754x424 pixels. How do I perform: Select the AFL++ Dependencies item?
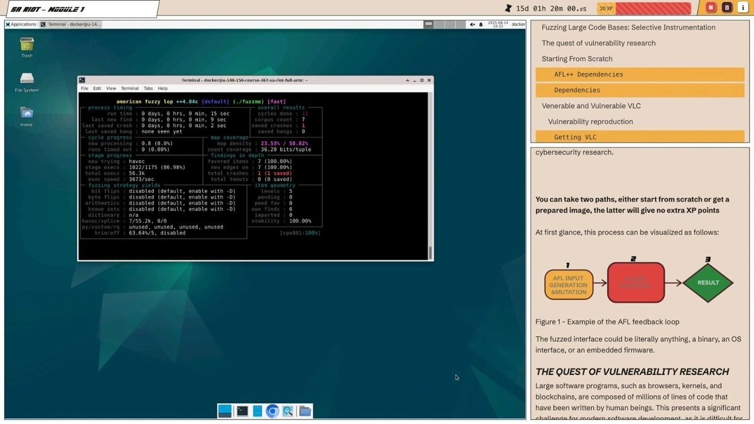(x=640, y=74)
